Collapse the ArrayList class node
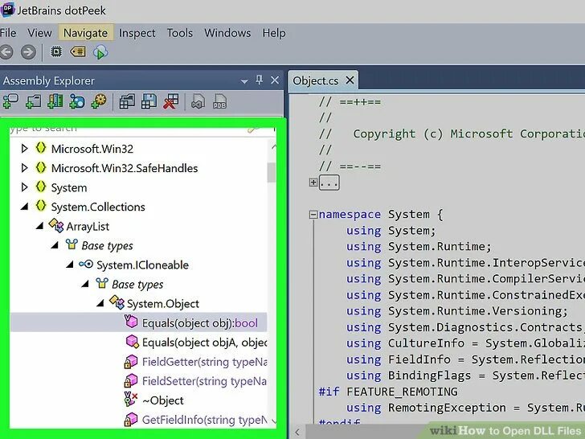The width and height of the screenshot is (585, 439). [x=39, y=226]
